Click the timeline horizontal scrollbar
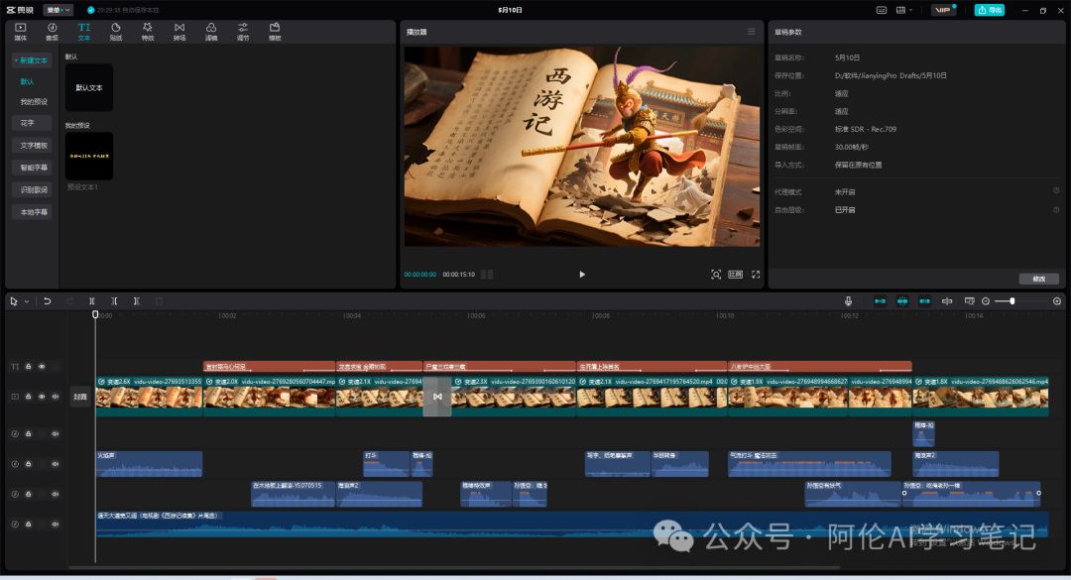The image size is (1071, 580). point(454,568)
